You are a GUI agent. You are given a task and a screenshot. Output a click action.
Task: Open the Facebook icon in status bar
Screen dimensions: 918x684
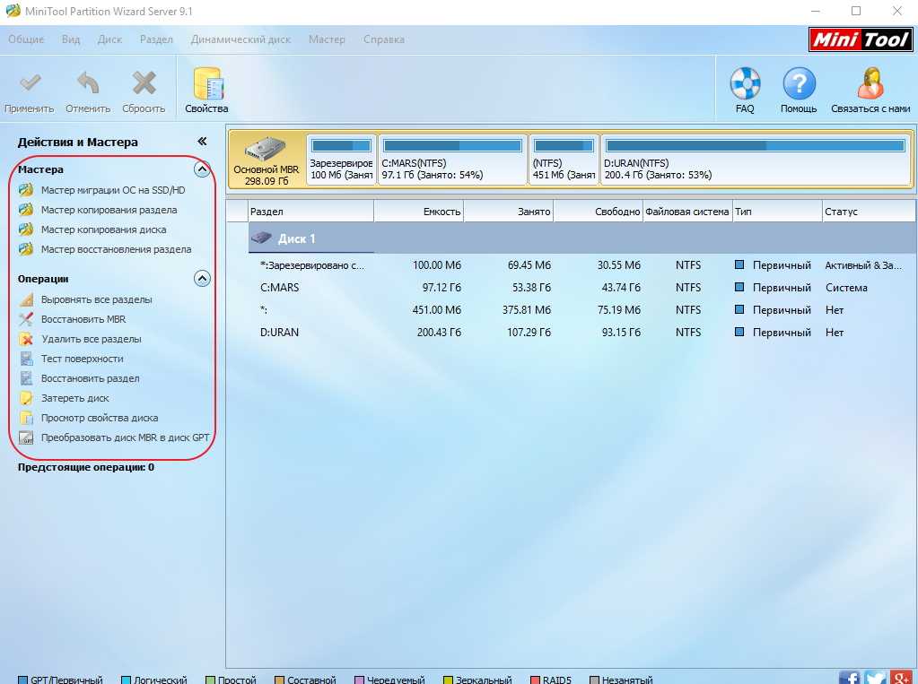point(848,678)
